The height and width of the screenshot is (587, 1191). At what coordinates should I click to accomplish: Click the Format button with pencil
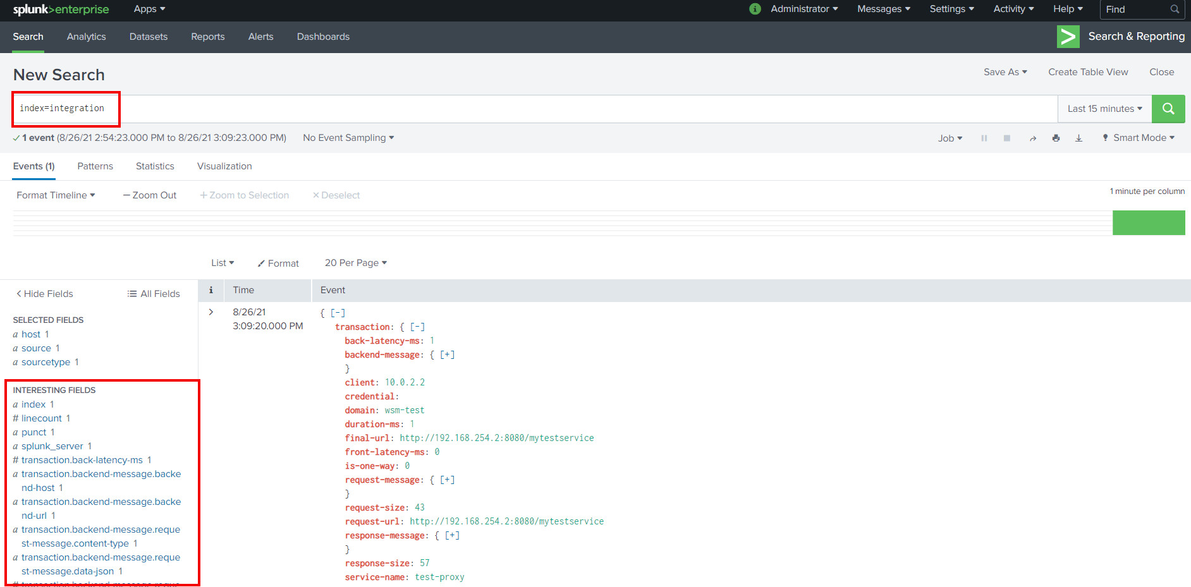point(278,263)
